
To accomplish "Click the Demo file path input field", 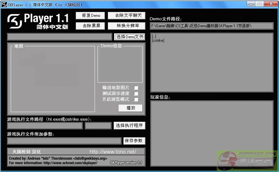I will click(x=212, y=26).
